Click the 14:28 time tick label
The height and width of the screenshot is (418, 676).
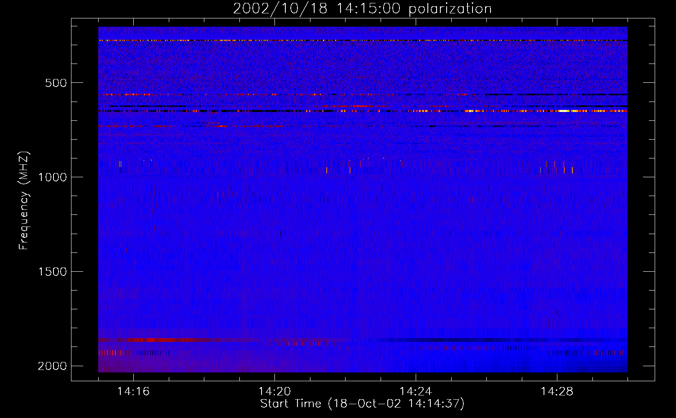(557, 392)
